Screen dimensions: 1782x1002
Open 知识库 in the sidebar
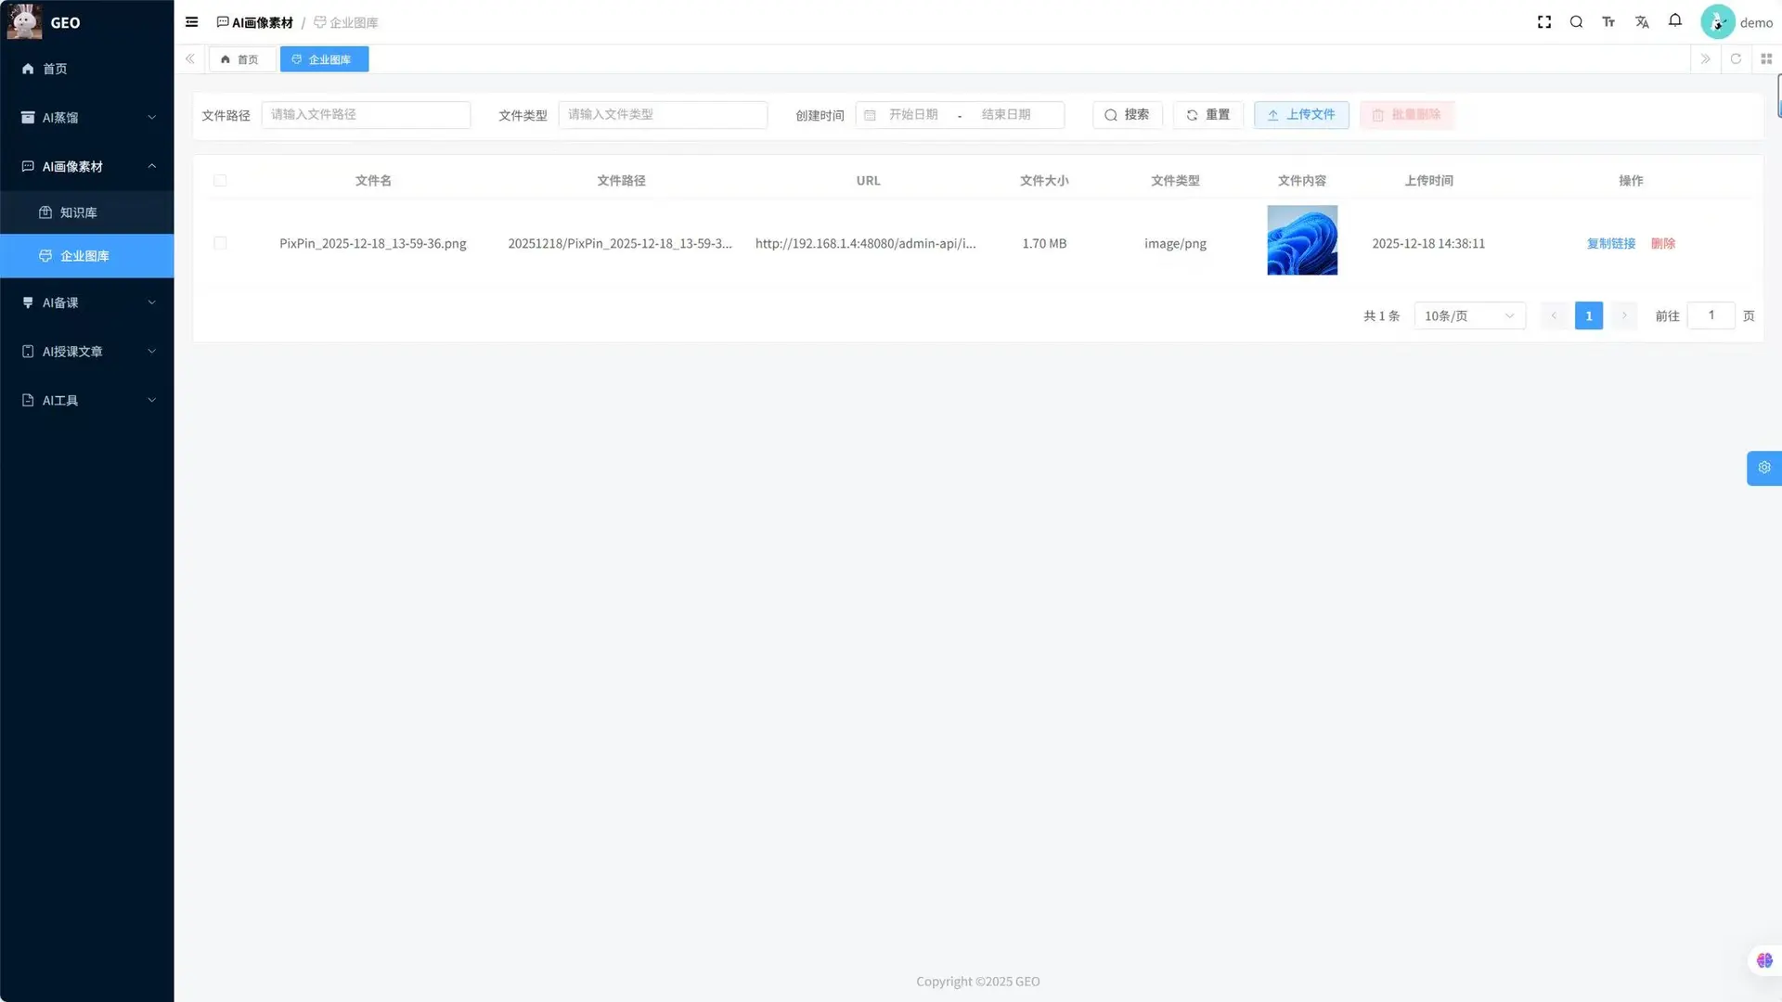87,212
